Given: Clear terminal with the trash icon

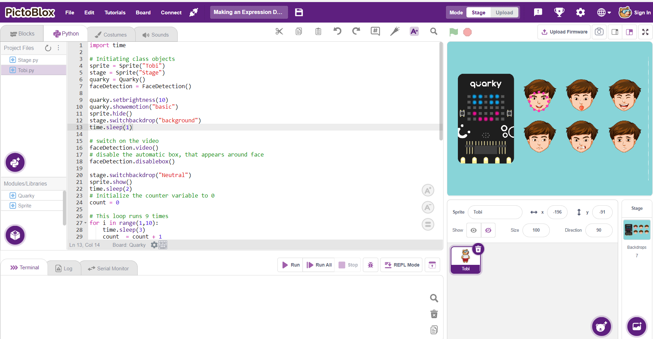Looking at the screenshot, I should click(434, 314).
